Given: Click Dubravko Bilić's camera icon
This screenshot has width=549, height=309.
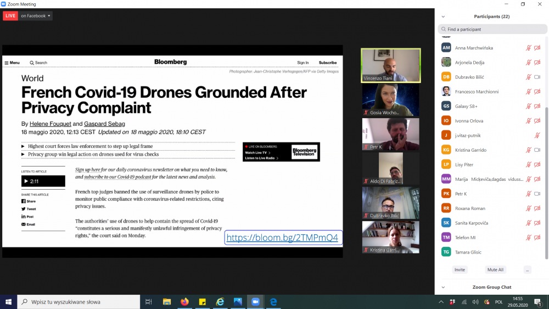Looking at the screenshot, I should click(537, 77).
